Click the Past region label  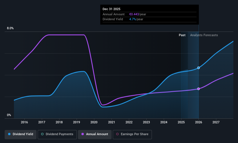click(182, 35)
